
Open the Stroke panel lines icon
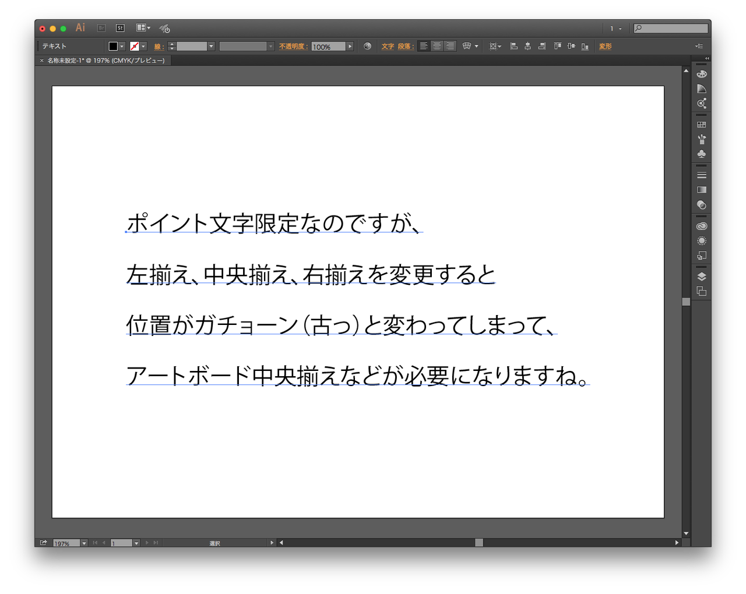(x=702, y=175)
